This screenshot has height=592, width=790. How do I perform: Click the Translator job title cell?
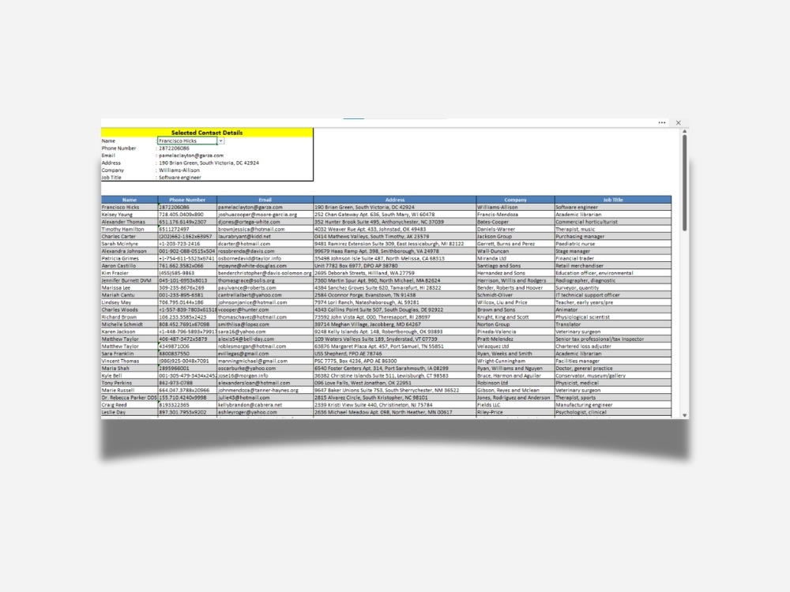(x=613, y=324)
